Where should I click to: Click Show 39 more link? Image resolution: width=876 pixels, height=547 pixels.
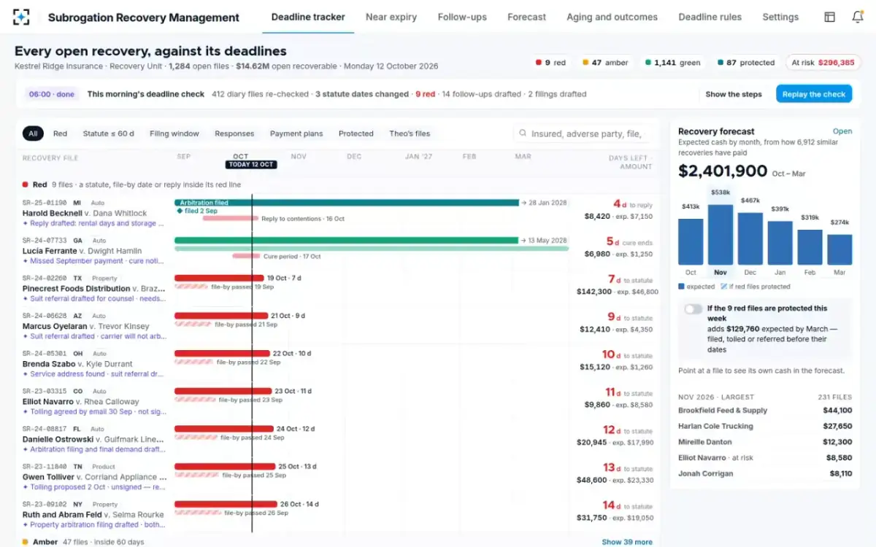click(627, 542)
